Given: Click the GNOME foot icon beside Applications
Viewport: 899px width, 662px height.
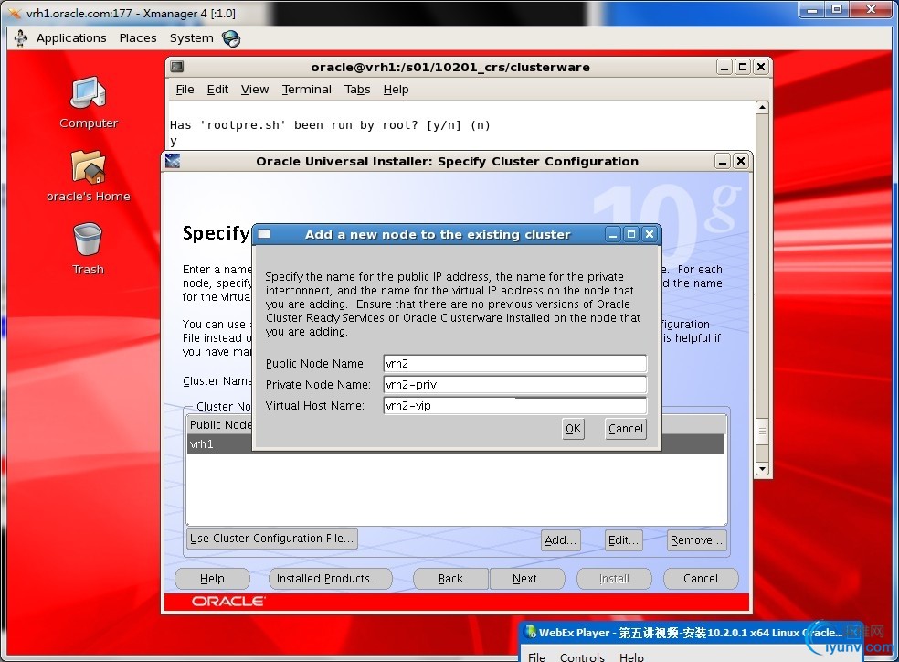Looking at the screenshot, I should click(x=21, y=37).
